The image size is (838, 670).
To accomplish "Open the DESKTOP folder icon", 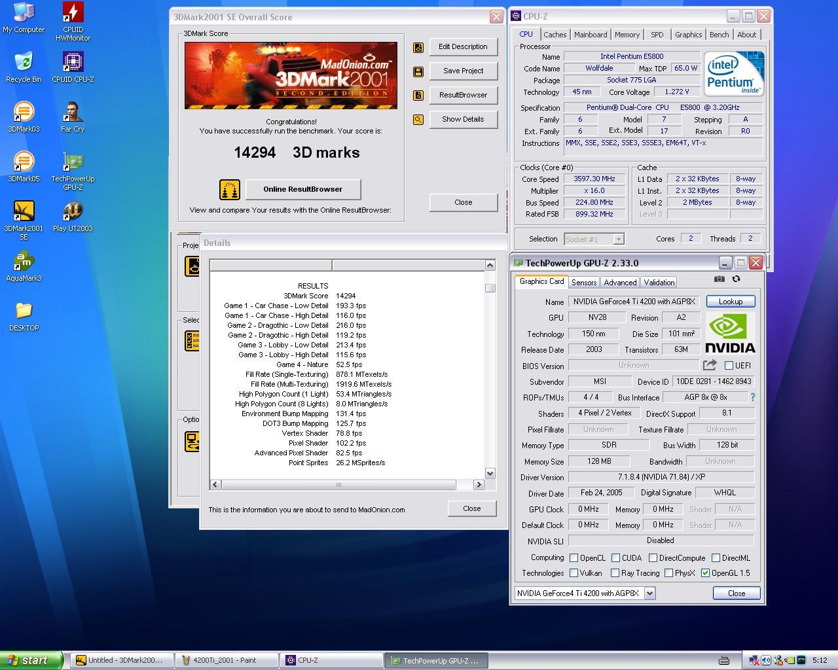I will pos(24,316).
